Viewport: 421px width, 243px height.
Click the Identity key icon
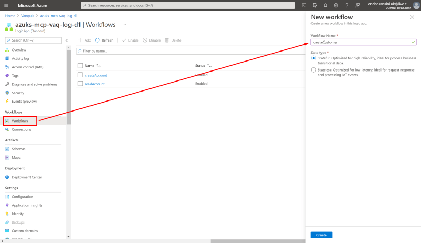7,214
